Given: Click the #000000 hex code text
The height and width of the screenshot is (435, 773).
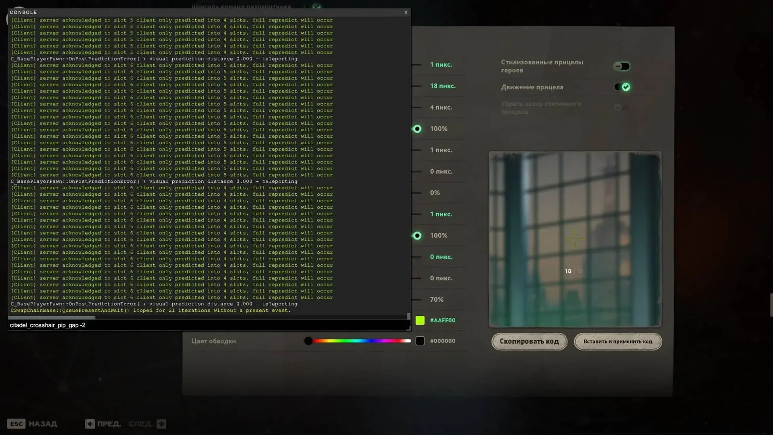Looking at the screenshot, I should (x=442, y=341).
